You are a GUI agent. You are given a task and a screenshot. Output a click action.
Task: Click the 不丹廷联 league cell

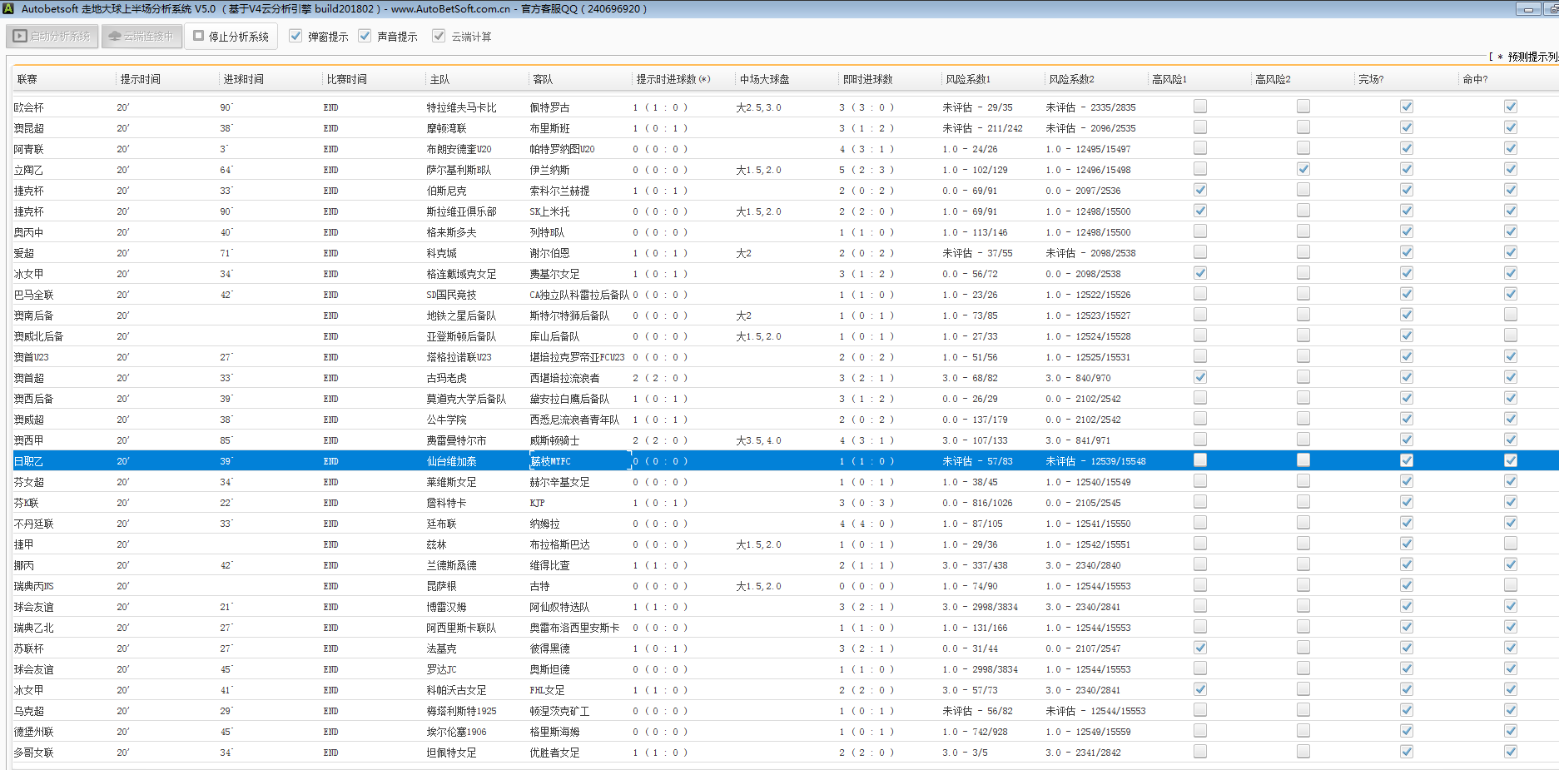[x=34, y=524]
